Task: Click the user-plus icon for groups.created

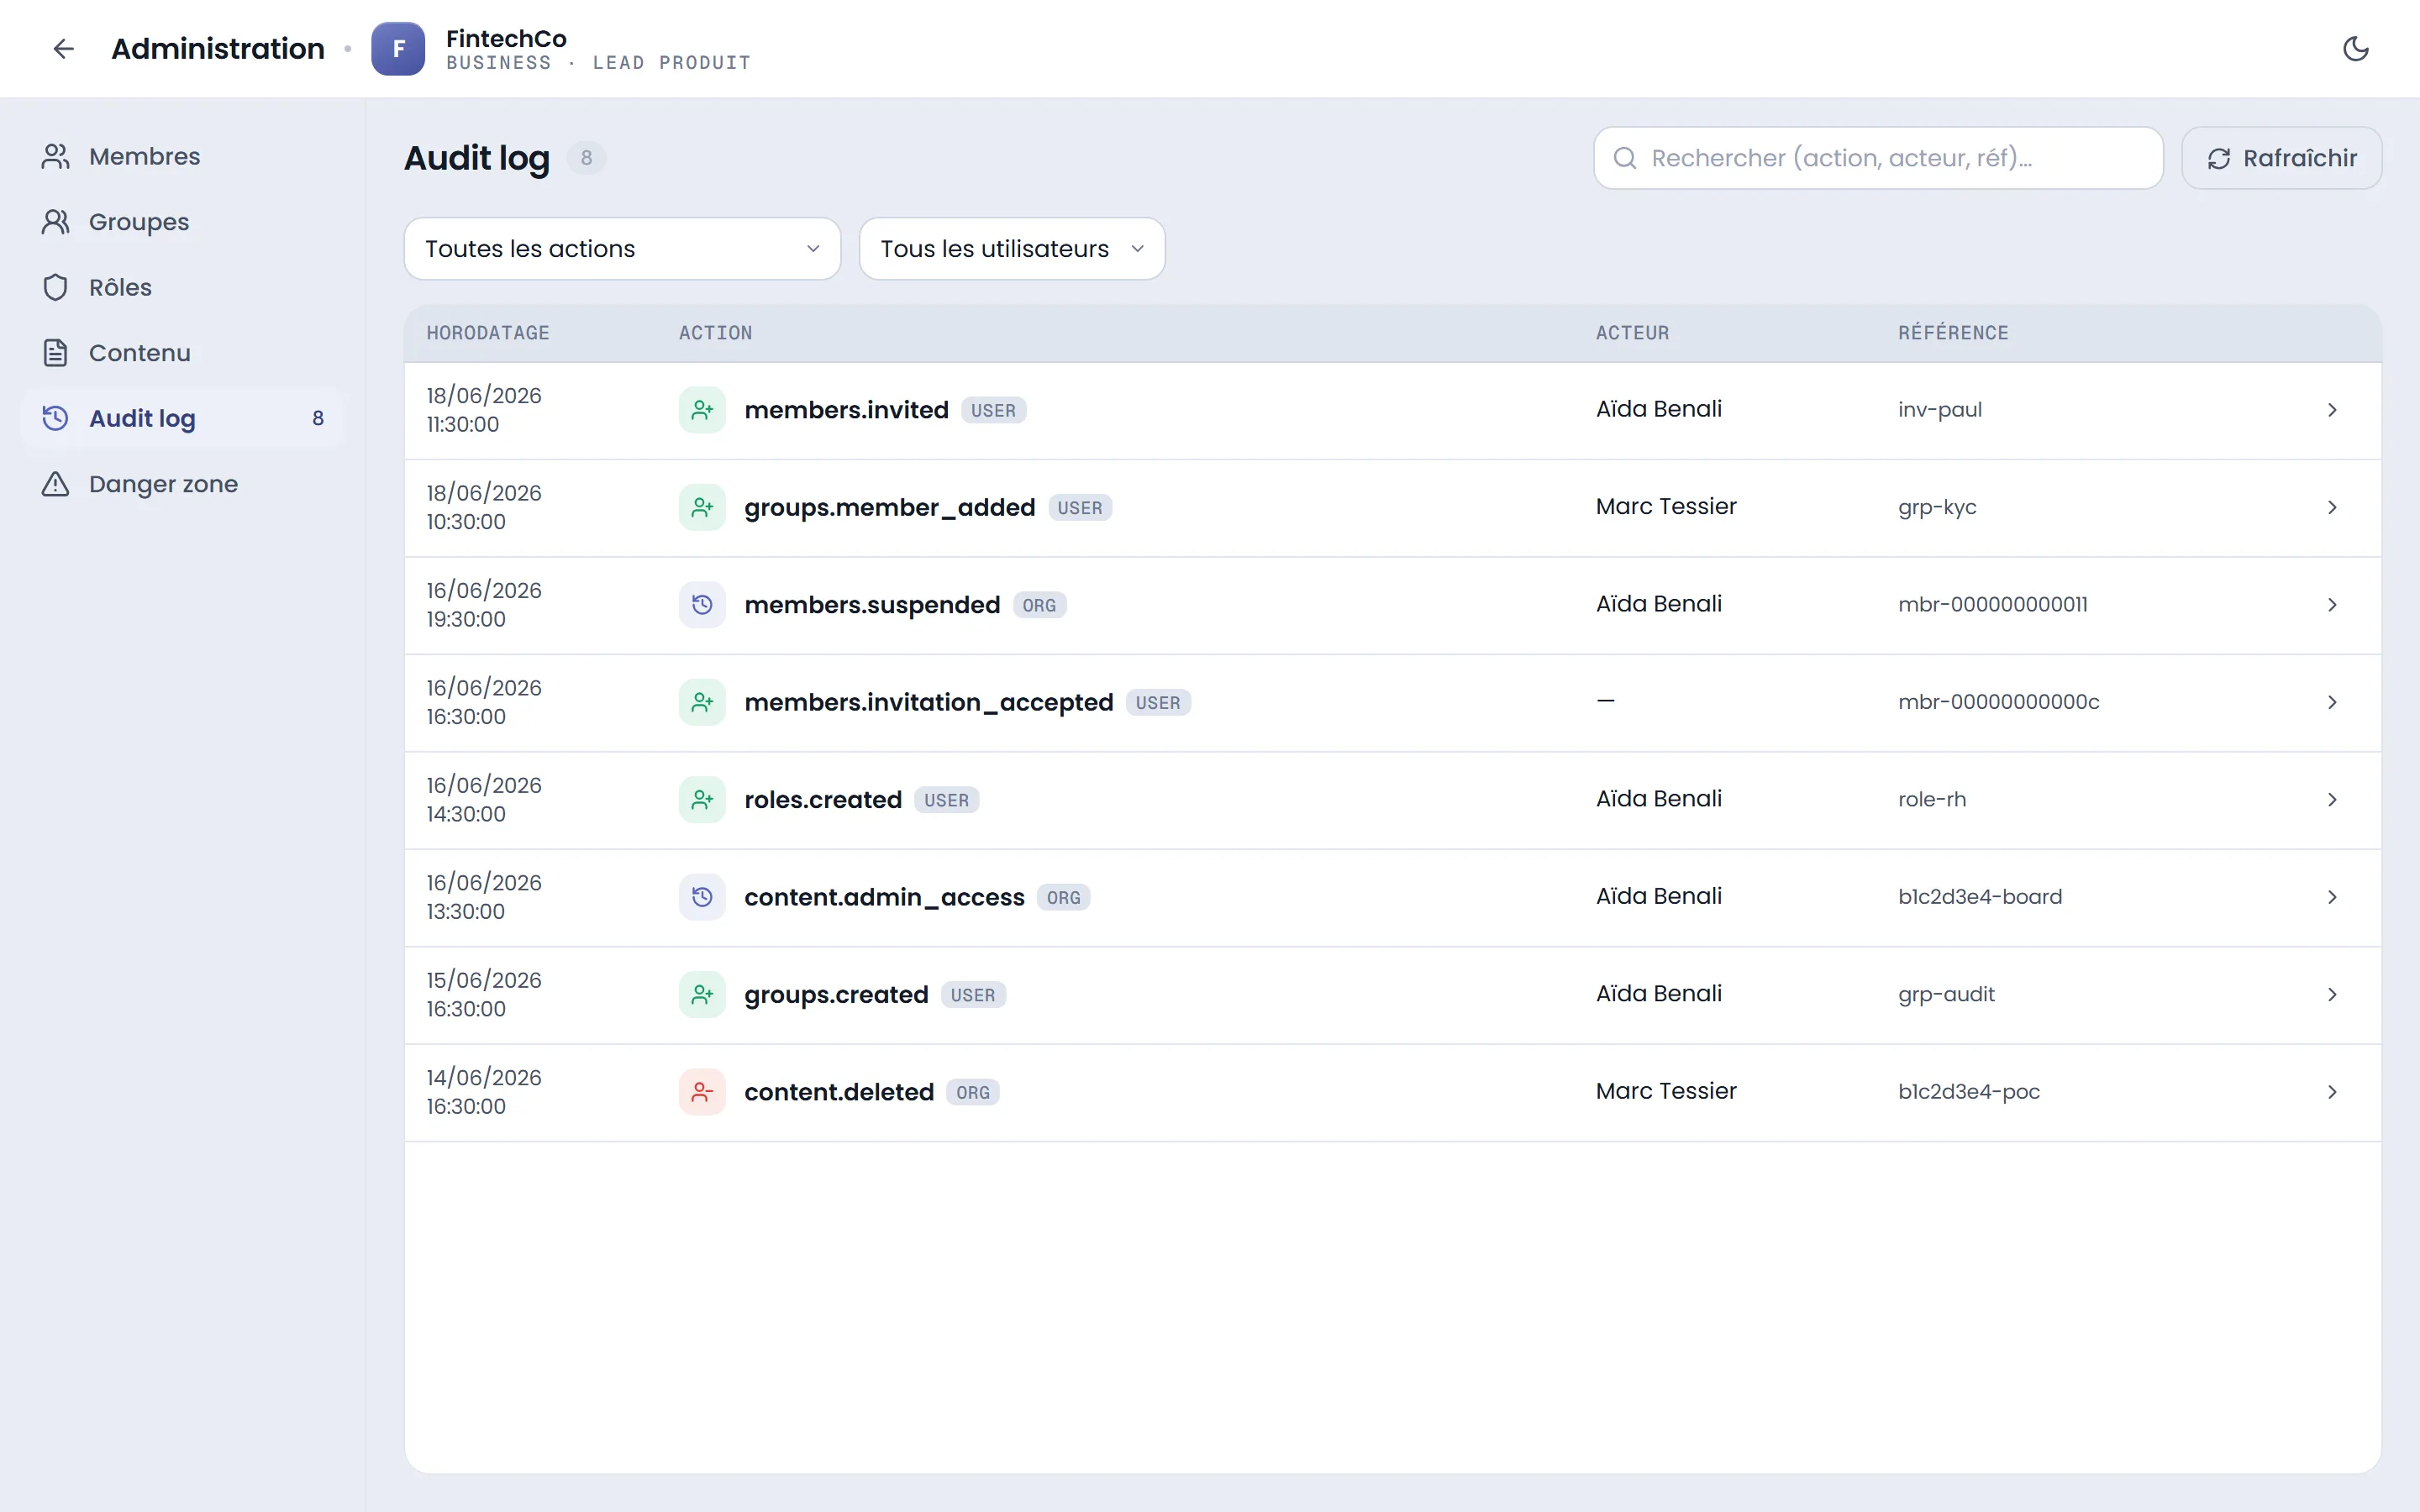Action: tap(702, 994)
